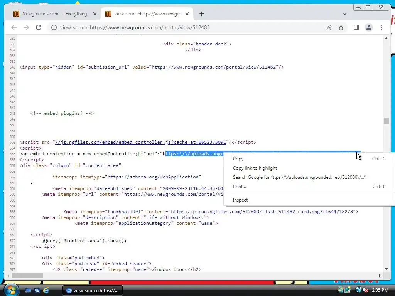Maximize the Chrome window
The width and height of the screenshot is (395, 296).
[x=368, y=8]
